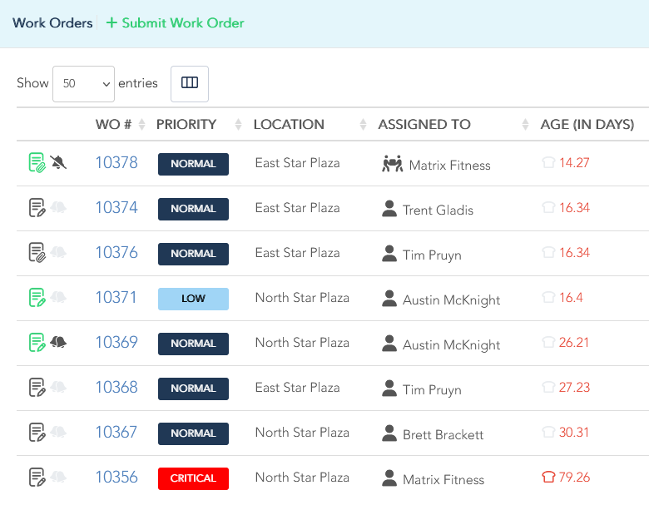Open work order 10356 link

point(116,477)
